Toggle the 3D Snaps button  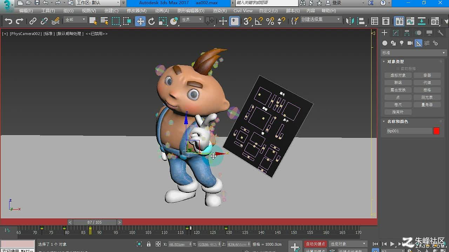247,21
